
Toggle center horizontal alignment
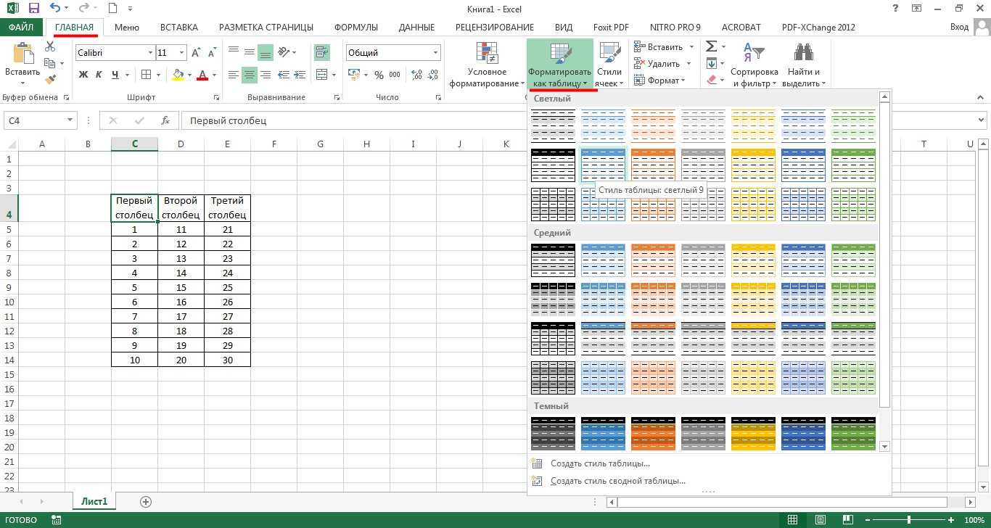pos(250,74)
